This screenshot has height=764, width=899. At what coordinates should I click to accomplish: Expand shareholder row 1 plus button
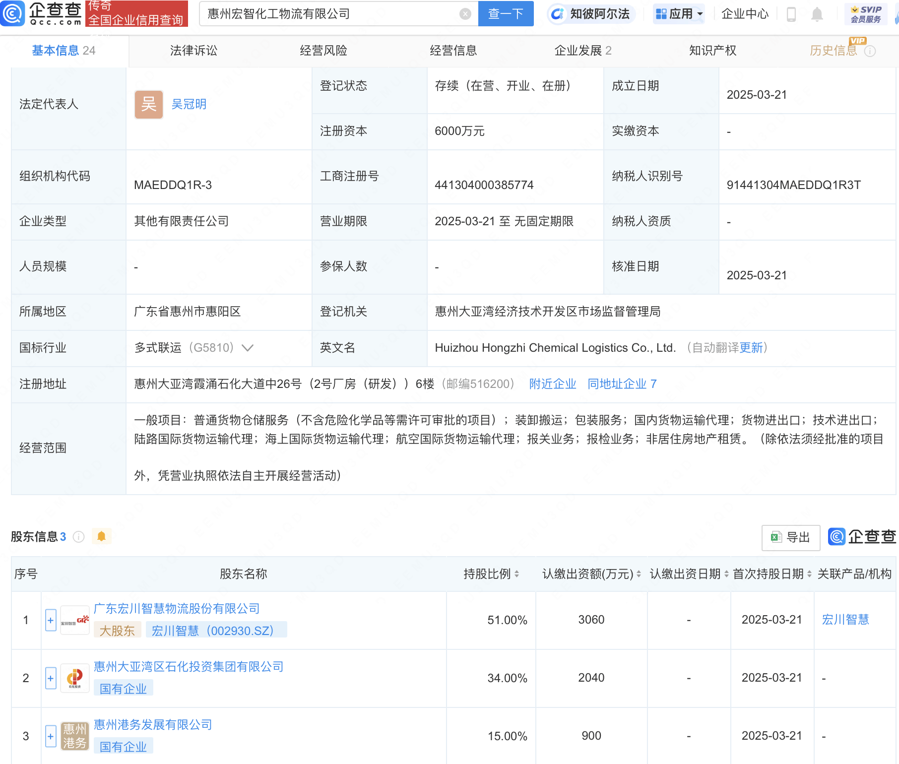tap(51, 620)
